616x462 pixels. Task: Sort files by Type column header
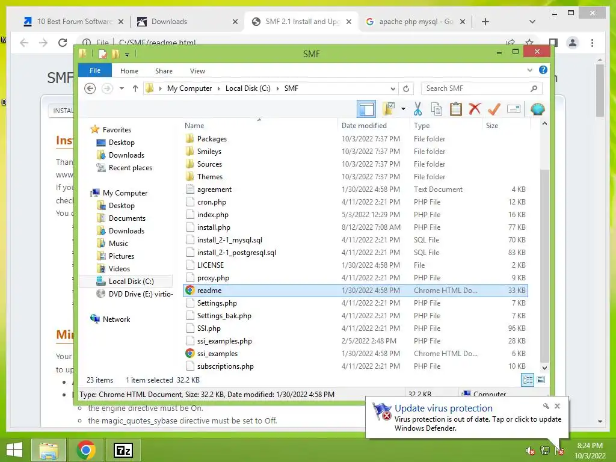point(446,125)
